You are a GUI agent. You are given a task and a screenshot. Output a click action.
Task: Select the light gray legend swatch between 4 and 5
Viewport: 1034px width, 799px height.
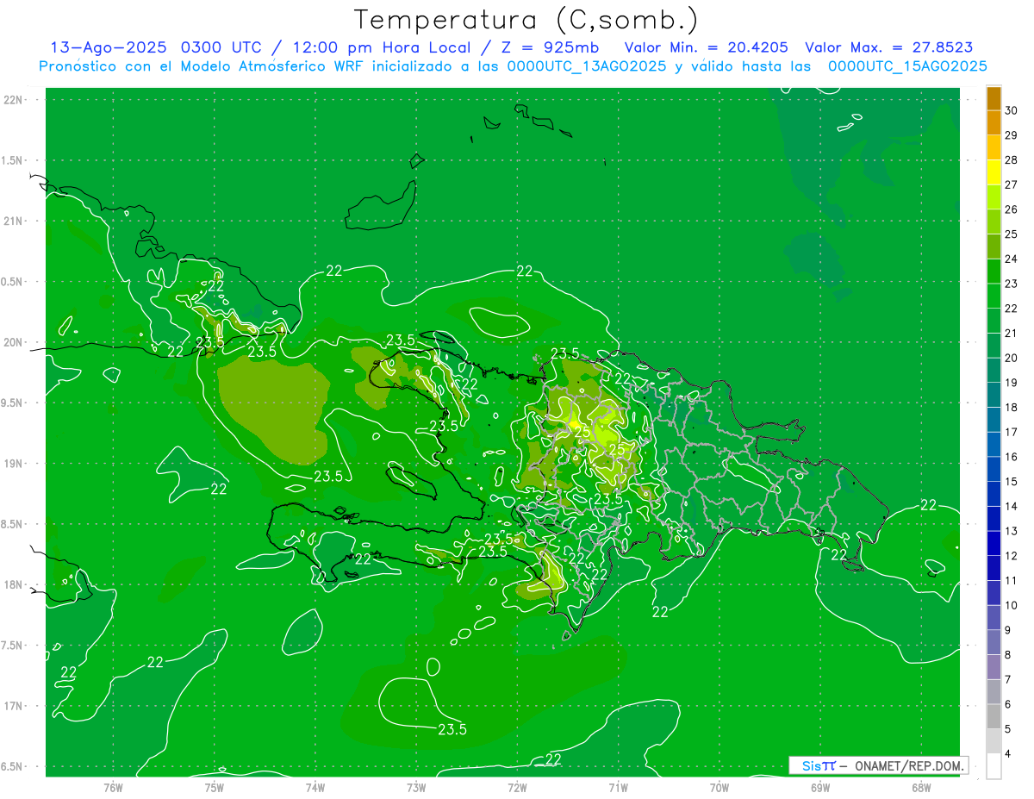pyautogui.click(x=994, y=741)
